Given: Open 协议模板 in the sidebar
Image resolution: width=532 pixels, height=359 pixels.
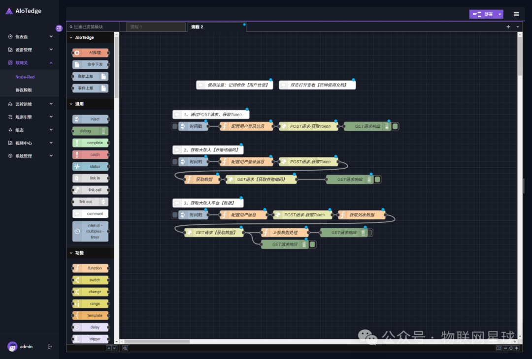Looking at the screenshot, I should [x=24, y=90].
